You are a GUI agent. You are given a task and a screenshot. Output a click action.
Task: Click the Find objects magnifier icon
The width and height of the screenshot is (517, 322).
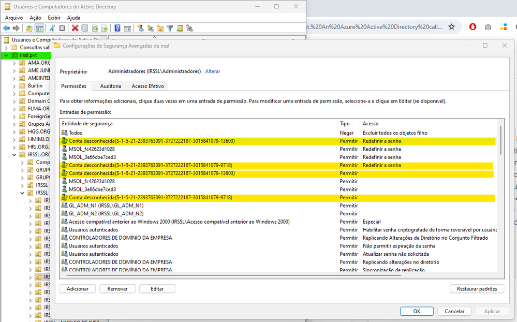pos(180,28)
